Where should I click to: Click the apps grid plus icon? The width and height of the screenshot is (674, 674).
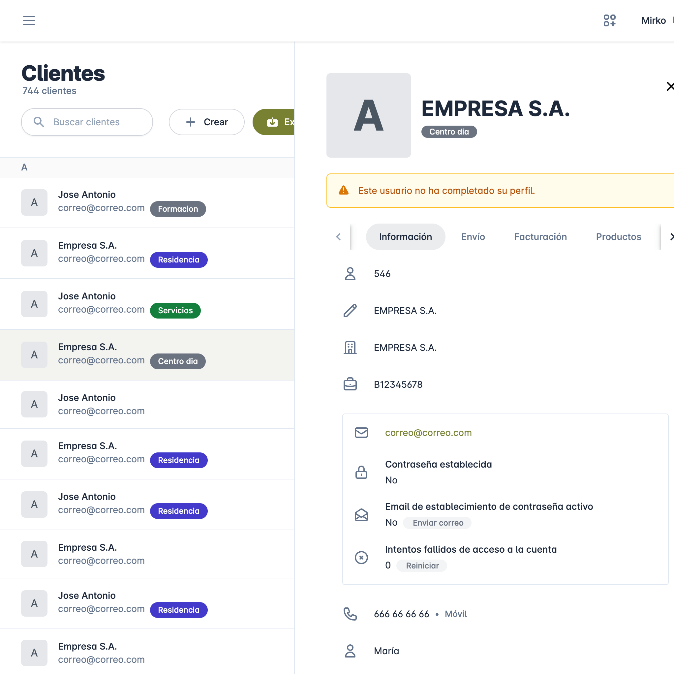click(609, 20)
